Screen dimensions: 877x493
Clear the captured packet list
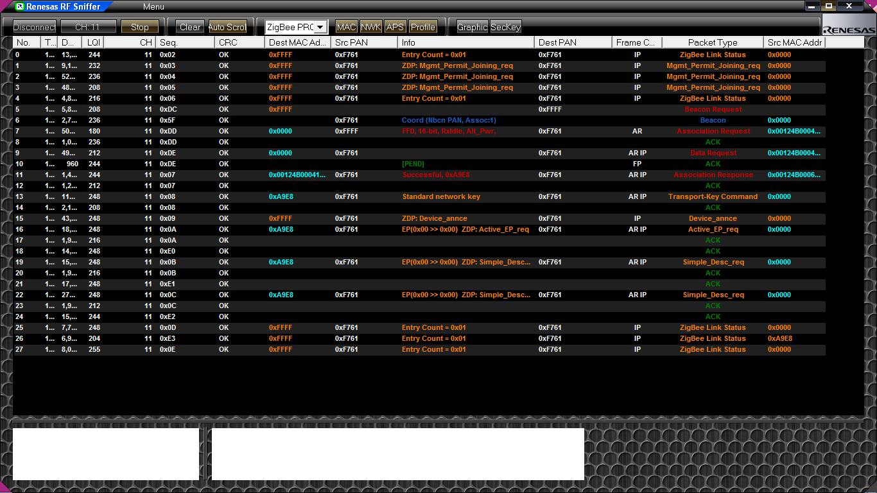[x=190, y=27]
